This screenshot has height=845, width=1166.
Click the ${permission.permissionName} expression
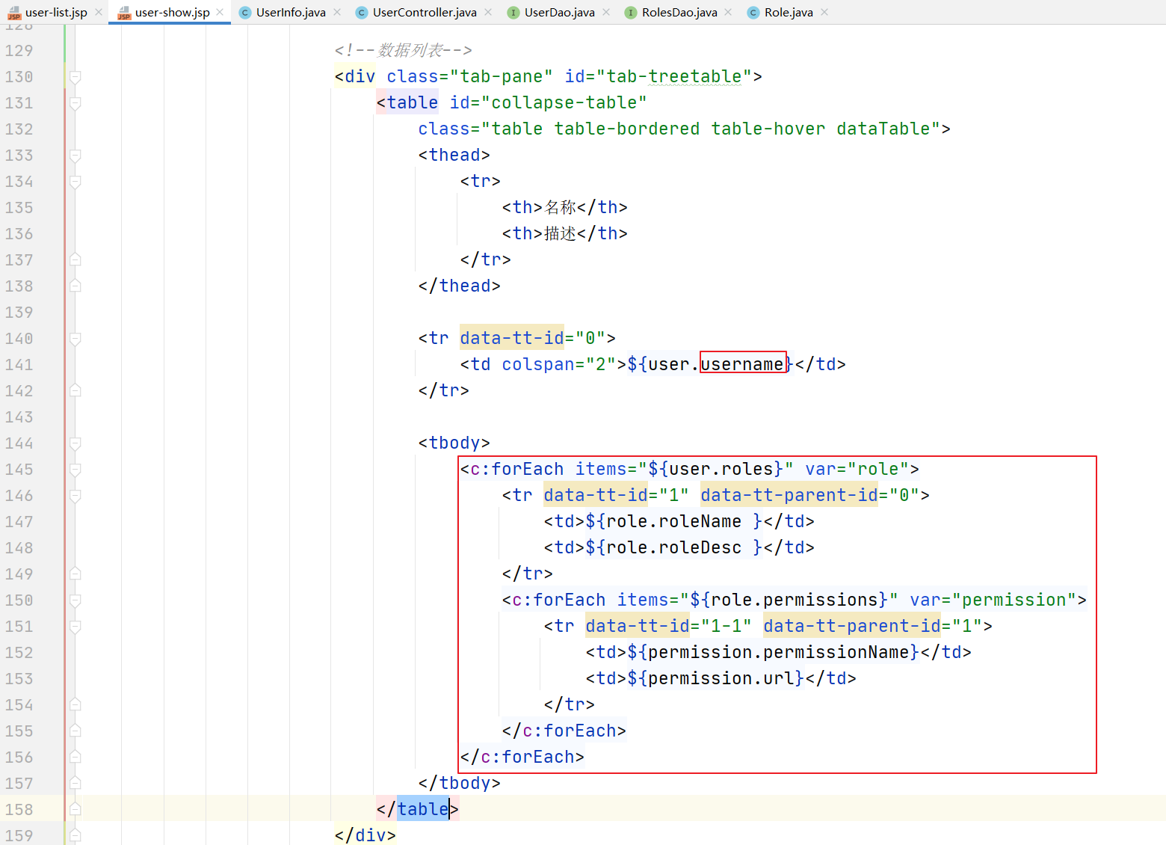tap(774, 652)
